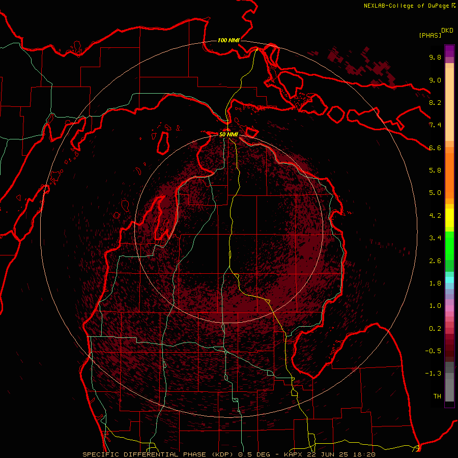Click the light peach band of the color bar
This screenshot has width=458, height=458.
point(449,104)
